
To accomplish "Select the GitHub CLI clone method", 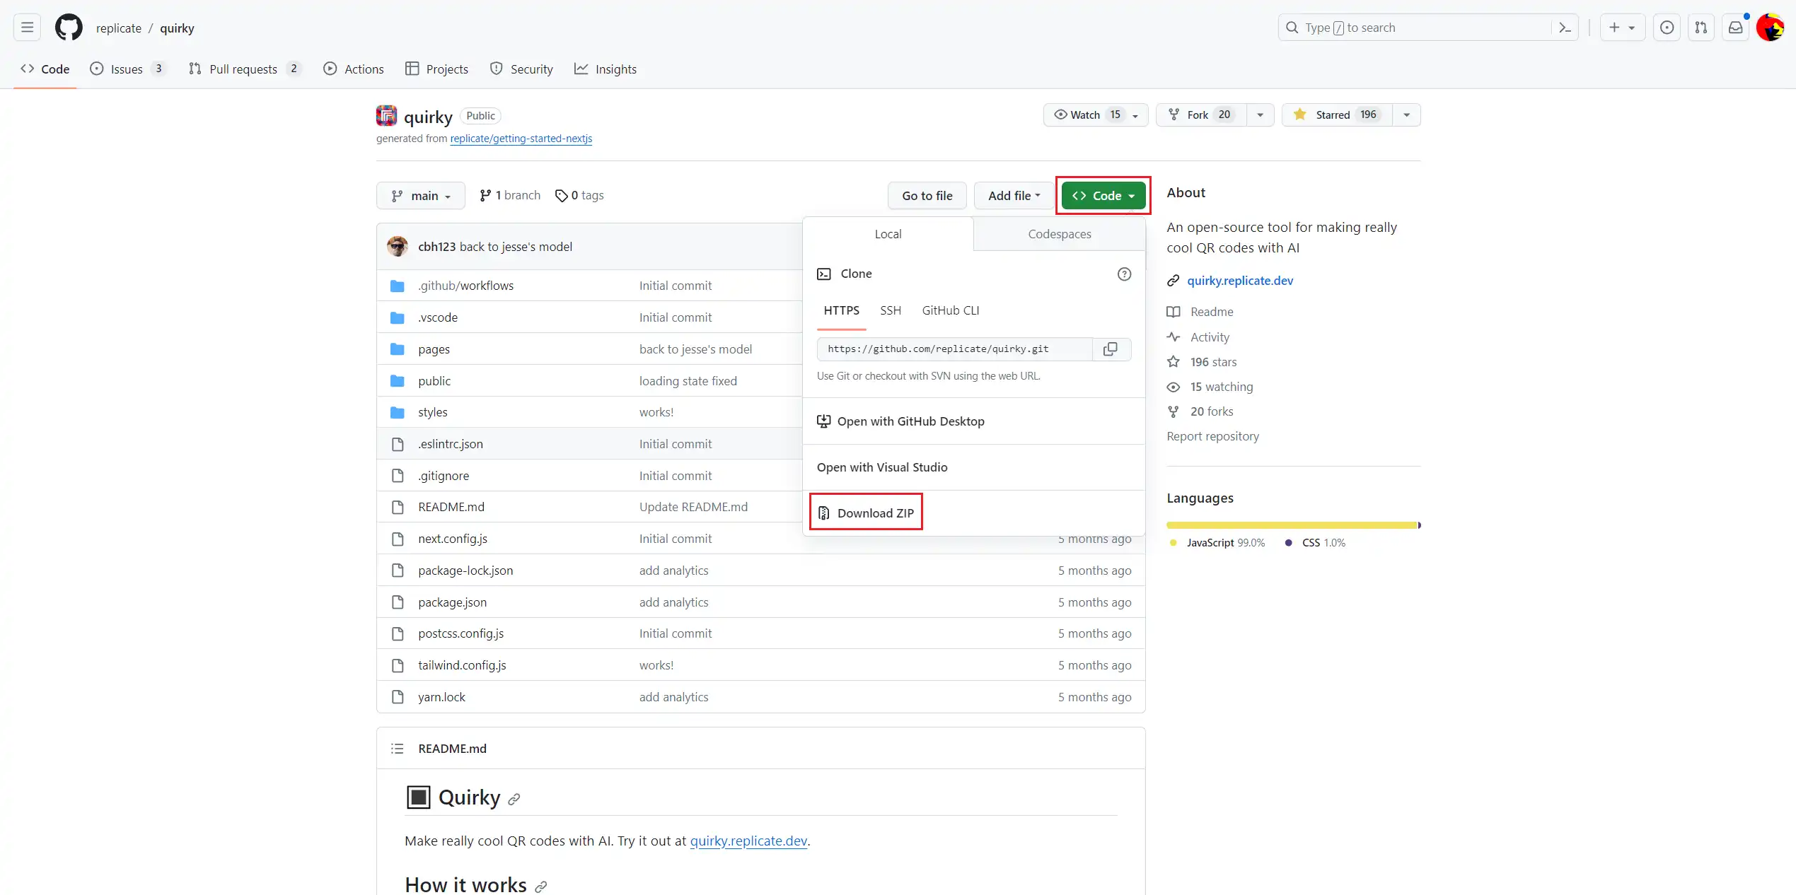I will click(x=951, y=310).
